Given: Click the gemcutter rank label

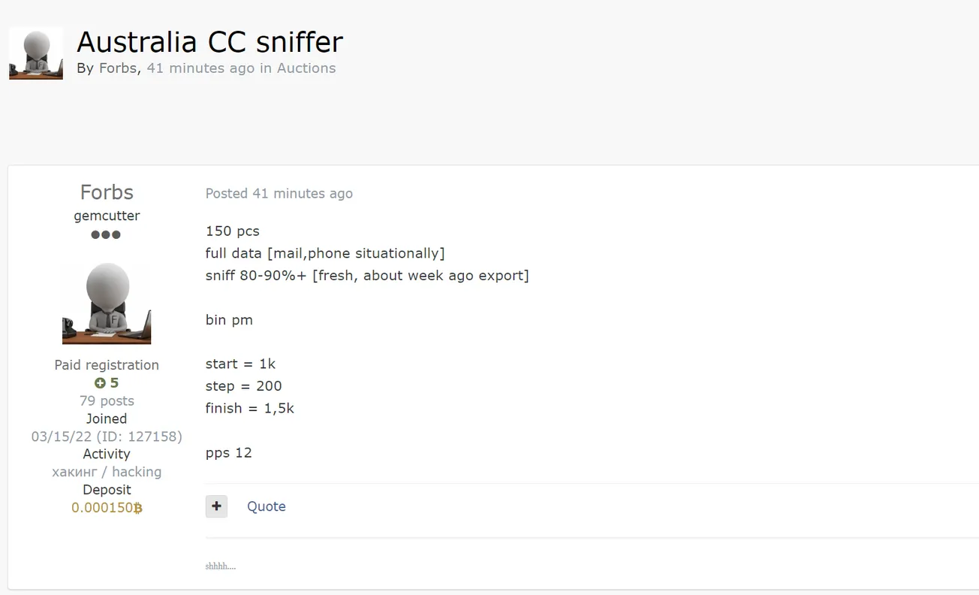Looking at the screenshot, I should click(107, 216).
